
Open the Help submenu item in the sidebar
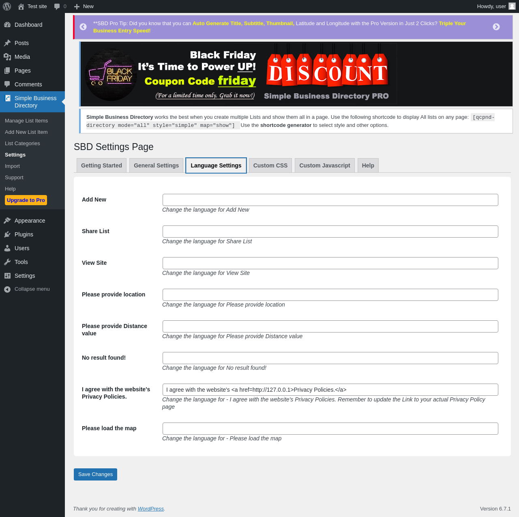[x=10, y=189]
